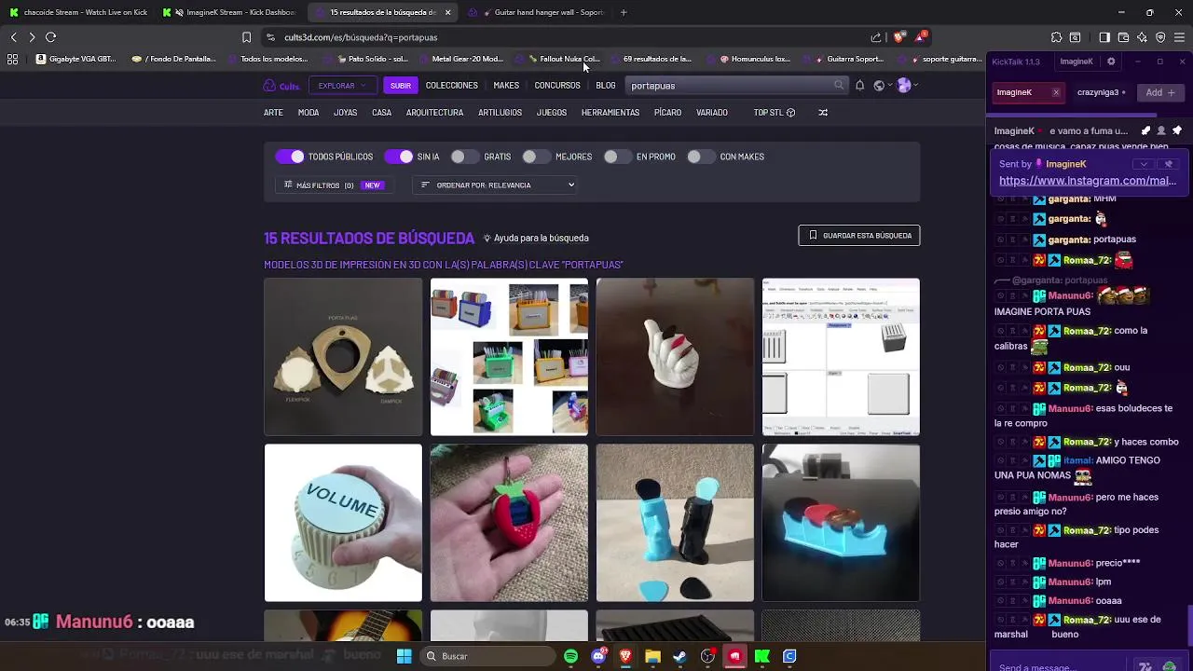Viewport: 1193px width, 671px height.
Task: Enable the Mejores filter switch
Action: click(x=537, y=157)
